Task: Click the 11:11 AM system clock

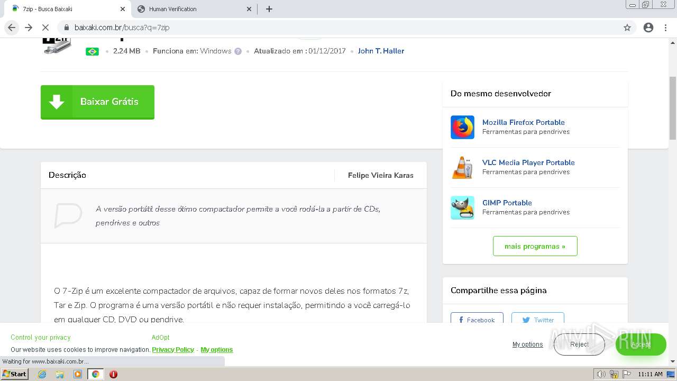Action: click(650, 374)
